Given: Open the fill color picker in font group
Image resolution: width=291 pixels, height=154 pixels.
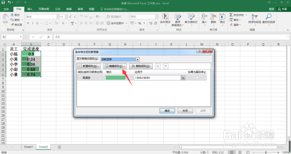Looking at the screenshot, I should pyautogui.click(x=56, y=23).
